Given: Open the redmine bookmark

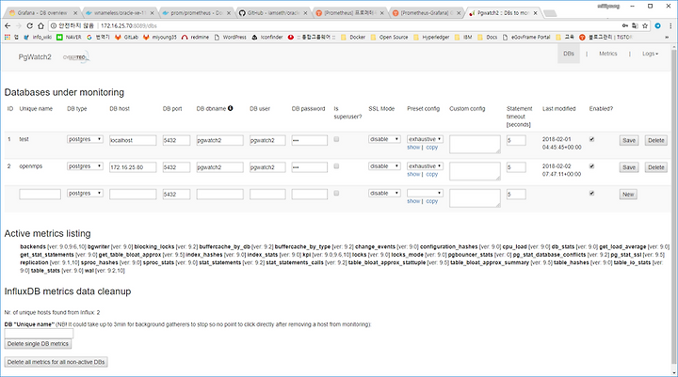Looking at the screenshot, I should (x=195, y=38).
